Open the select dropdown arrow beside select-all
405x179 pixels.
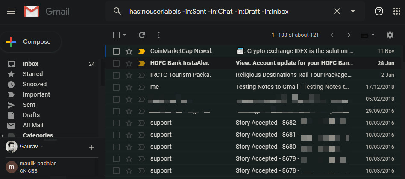coord(125,35)
